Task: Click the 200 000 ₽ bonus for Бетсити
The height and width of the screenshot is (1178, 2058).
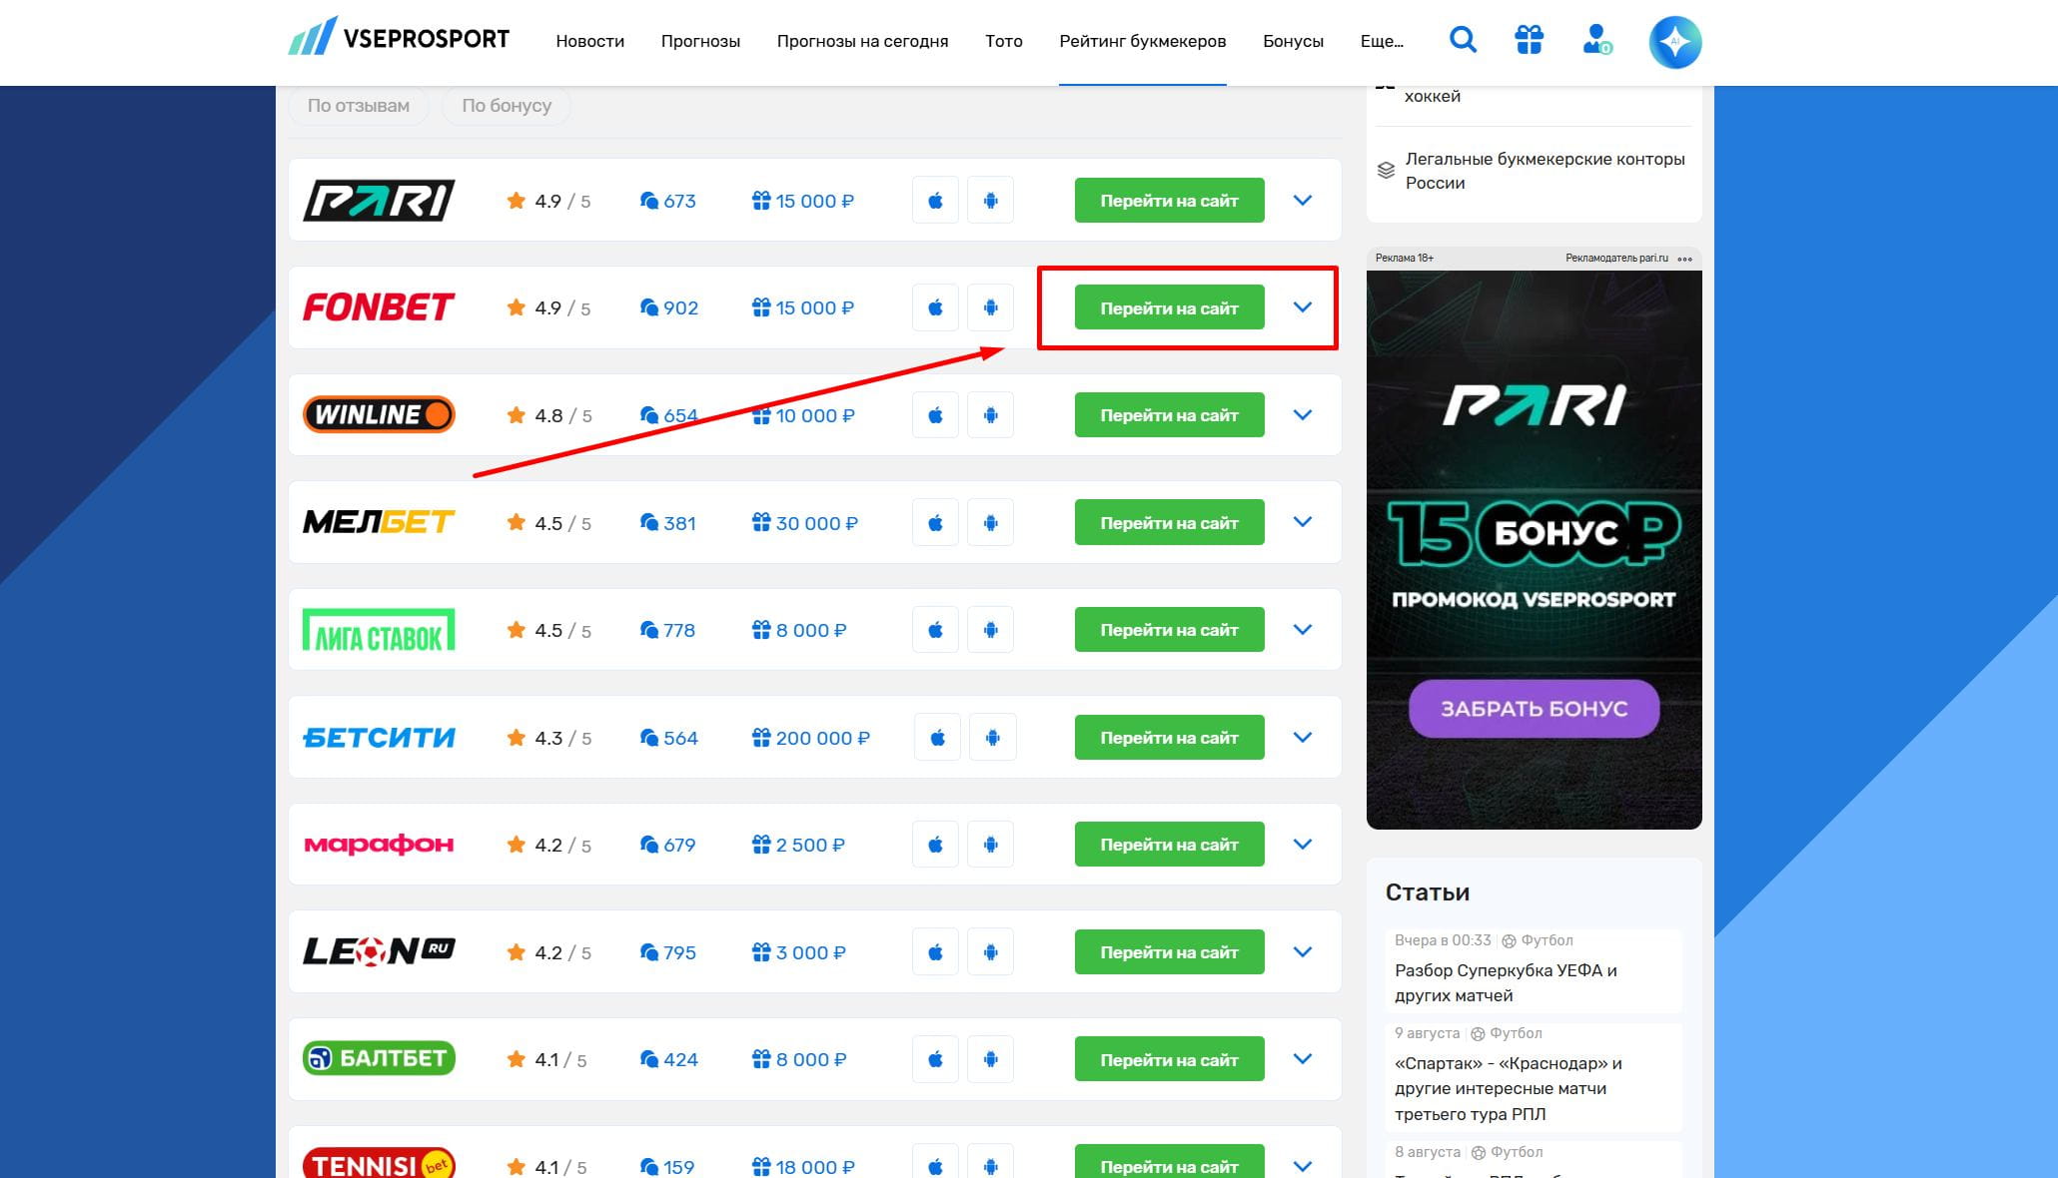Action: click(811, 738)
